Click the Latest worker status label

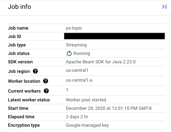tap(29, 100)
